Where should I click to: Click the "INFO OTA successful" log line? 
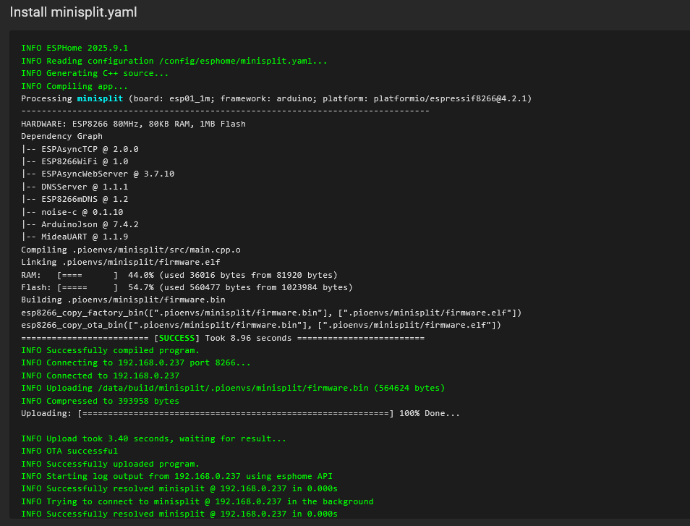pos(69,451)
